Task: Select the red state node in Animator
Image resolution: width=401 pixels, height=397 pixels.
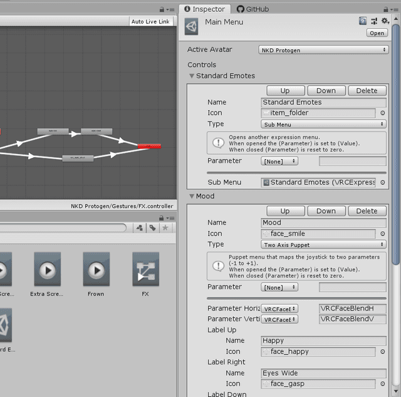Action: tap(149, 147)
